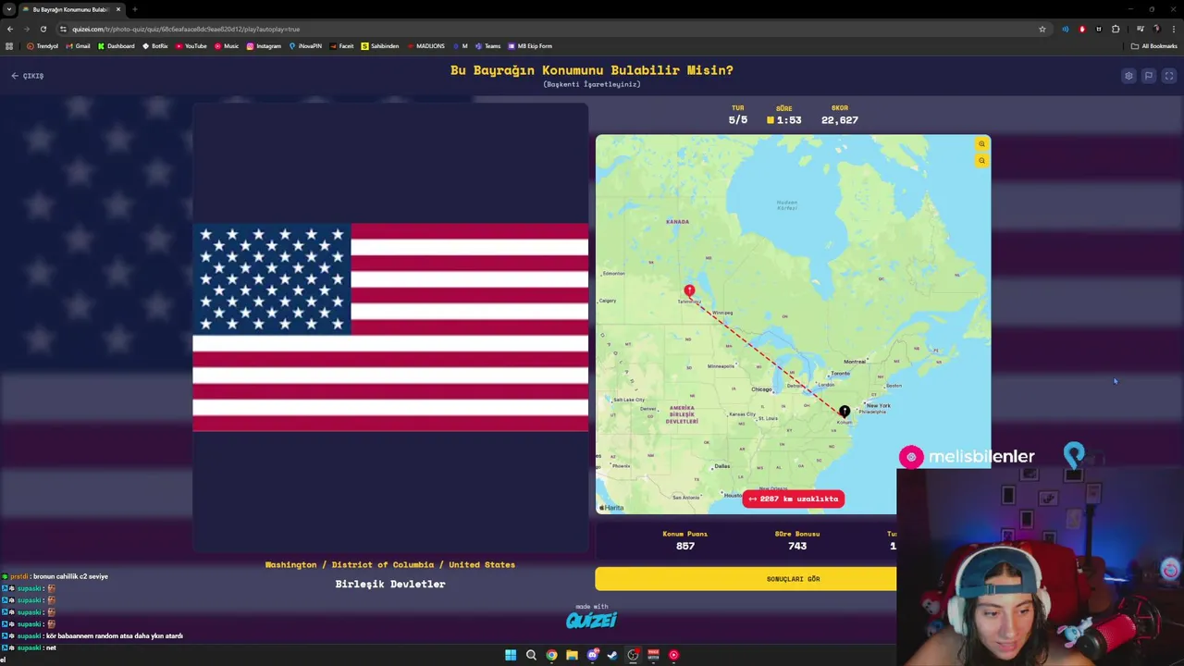Open the Trendyol bookmark
Image resolution: width=1184 pixels, height=666 pixels.
pyautogui.click(x=43, y=46)
